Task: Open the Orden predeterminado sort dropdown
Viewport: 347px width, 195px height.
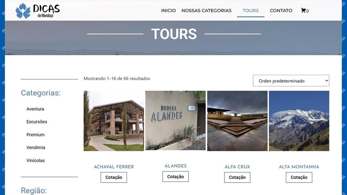Action: (x=291, y=81)
